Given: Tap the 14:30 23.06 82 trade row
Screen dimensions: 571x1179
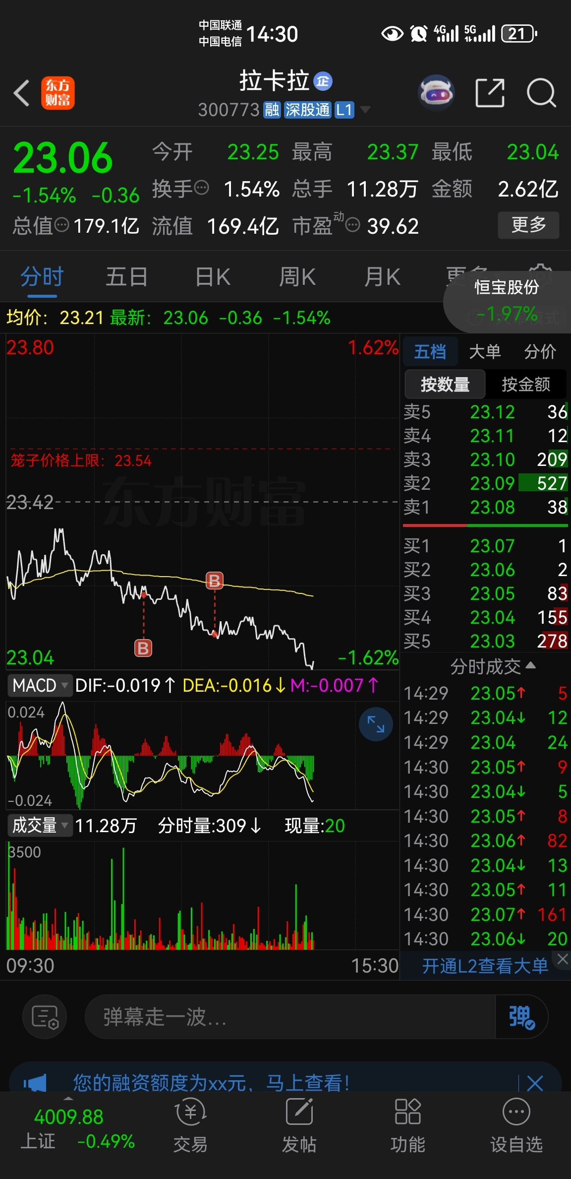Looking at the screenshot, I should [x=485, y=841].
